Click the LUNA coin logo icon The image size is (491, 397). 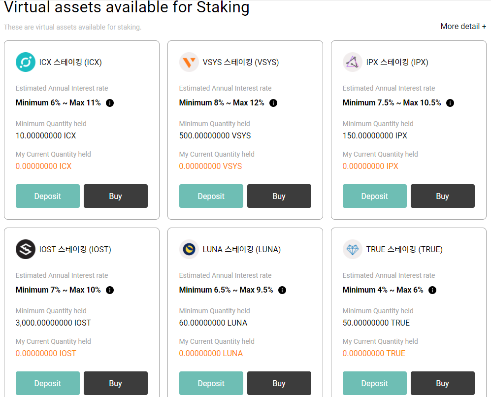[x=189, y=249]
